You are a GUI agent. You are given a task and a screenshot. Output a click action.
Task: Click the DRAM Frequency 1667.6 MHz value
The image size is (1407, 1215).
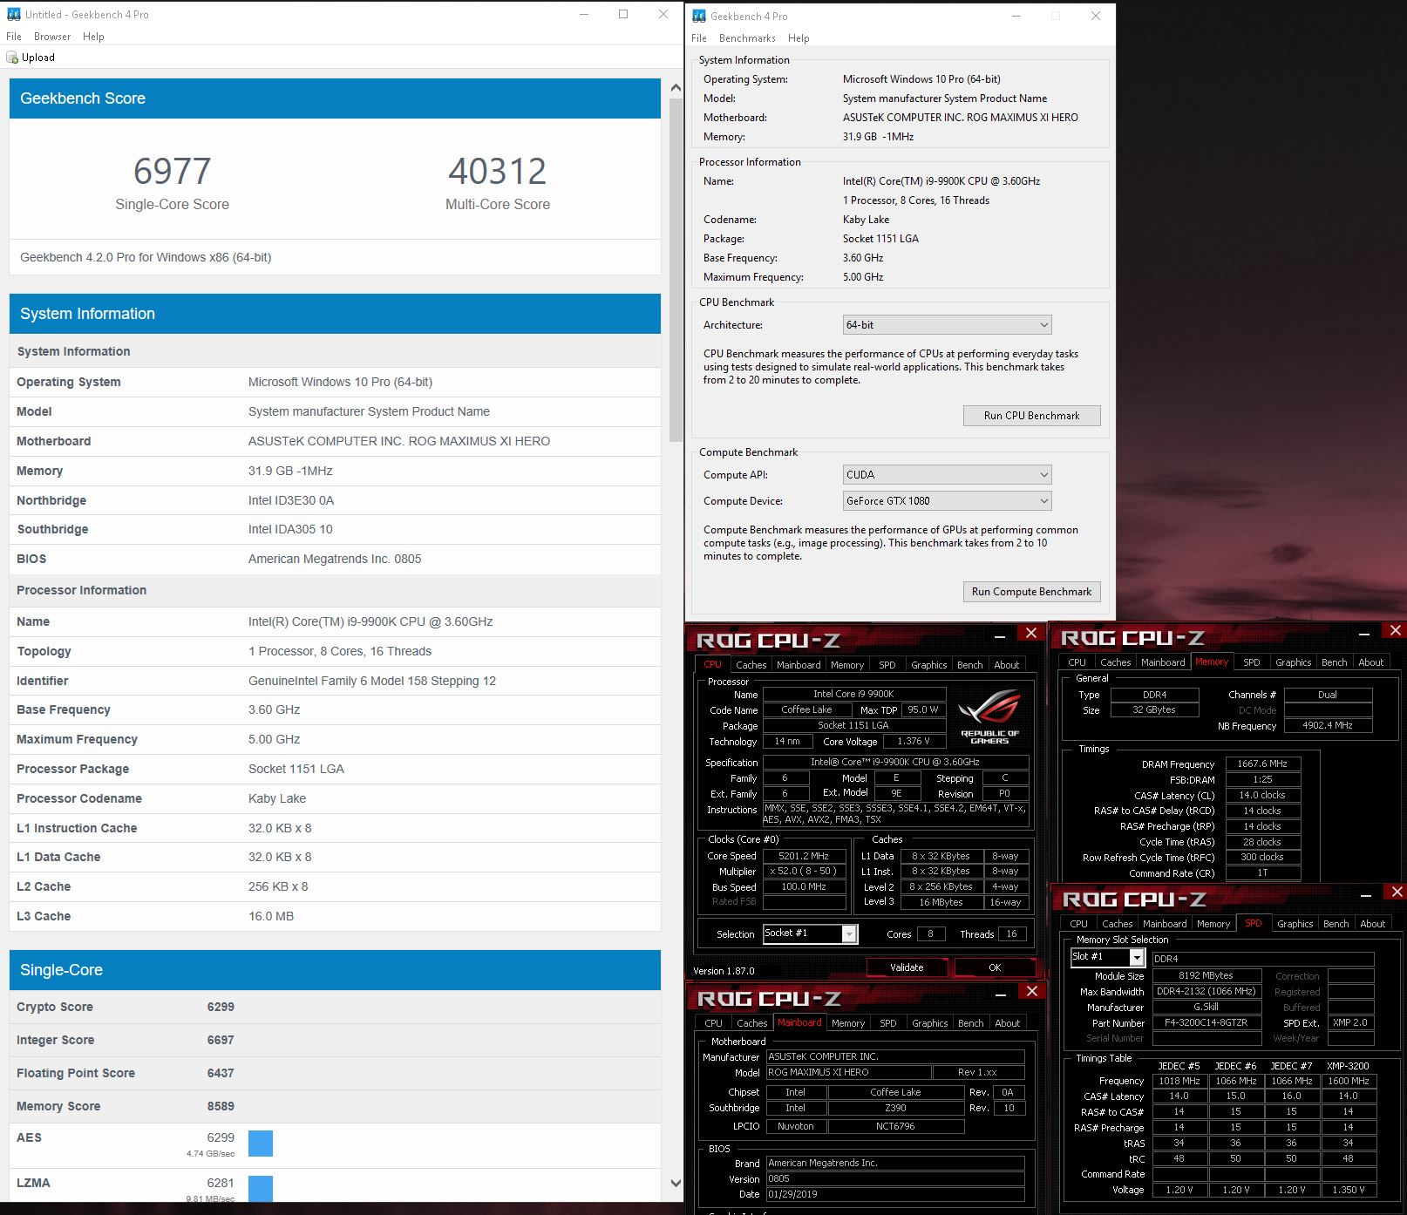click(1262, 764)
